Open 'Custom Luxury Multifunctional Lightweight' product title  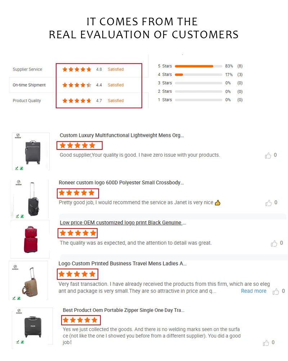(x=122, y=135)
